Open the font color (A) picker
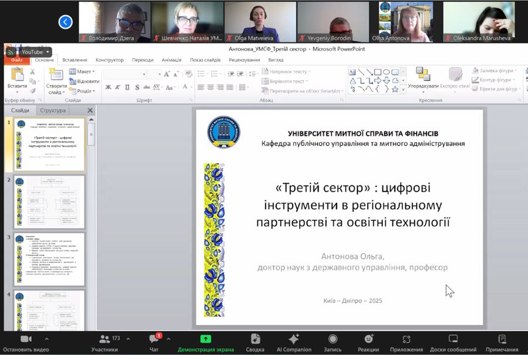The height and width of the screenshot is (355, 528). click(185, 87)
